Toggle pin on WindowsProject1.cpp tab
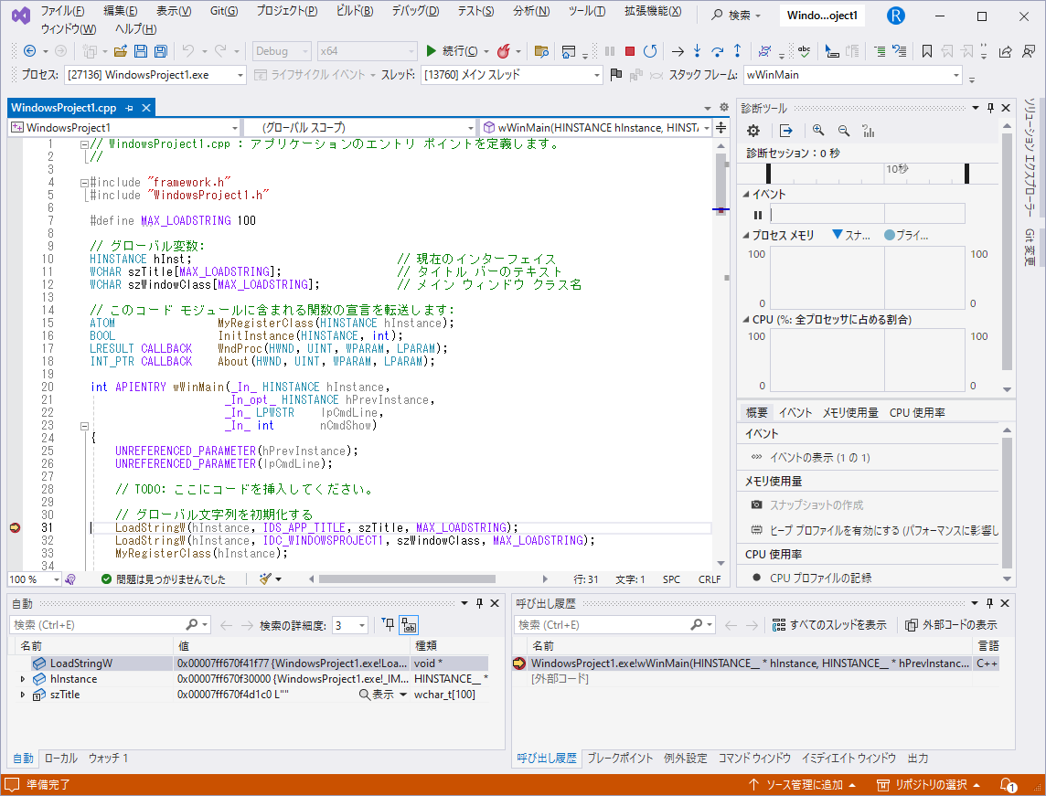 [x=130, y=107]
